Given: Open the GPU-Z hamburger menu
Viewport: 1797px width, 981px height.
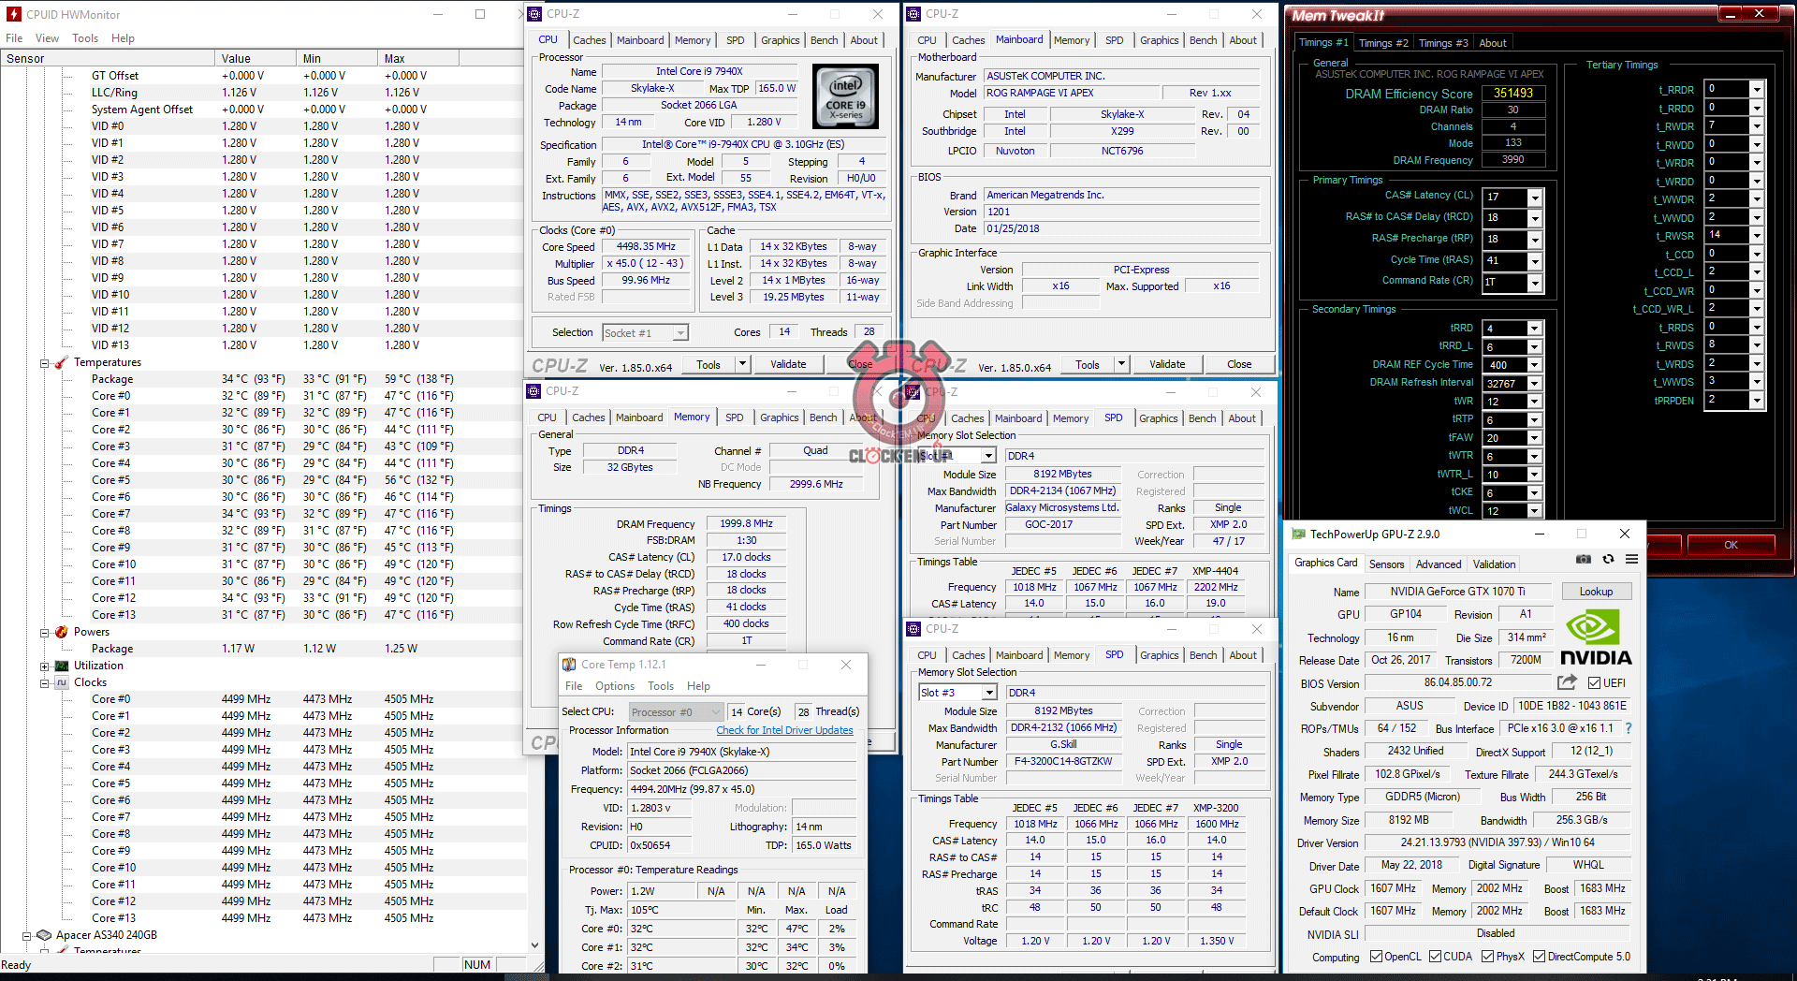Looking at the screenshot, I should click(1631, 559).
